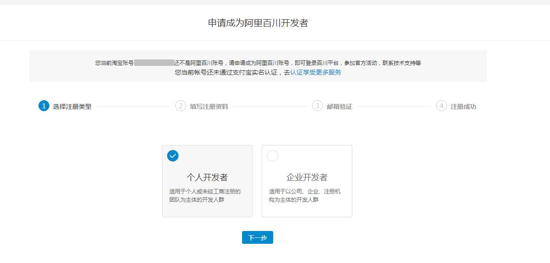Click the 企业开发者 card title
550x263 pixels.
[307, 177]
